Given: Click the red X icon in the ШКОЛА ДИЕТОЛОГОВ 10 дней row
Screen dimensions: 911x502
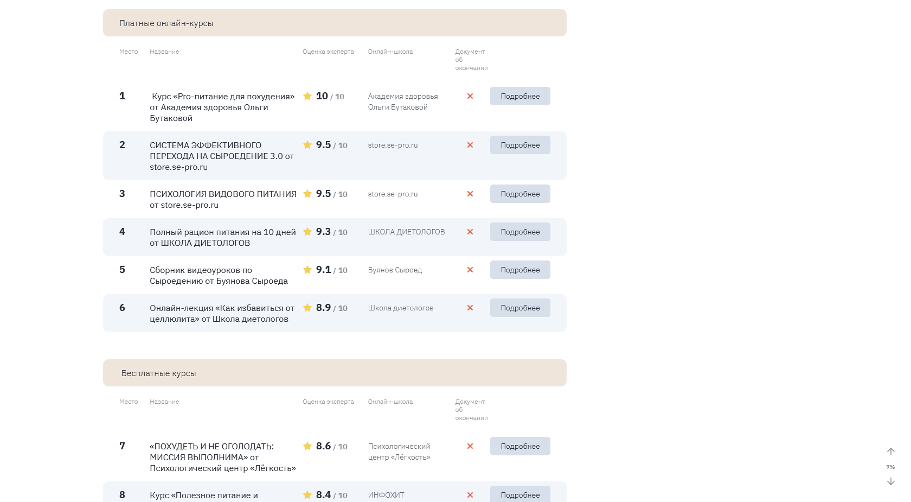Looking at the screenshot, I should coord(470,232).
